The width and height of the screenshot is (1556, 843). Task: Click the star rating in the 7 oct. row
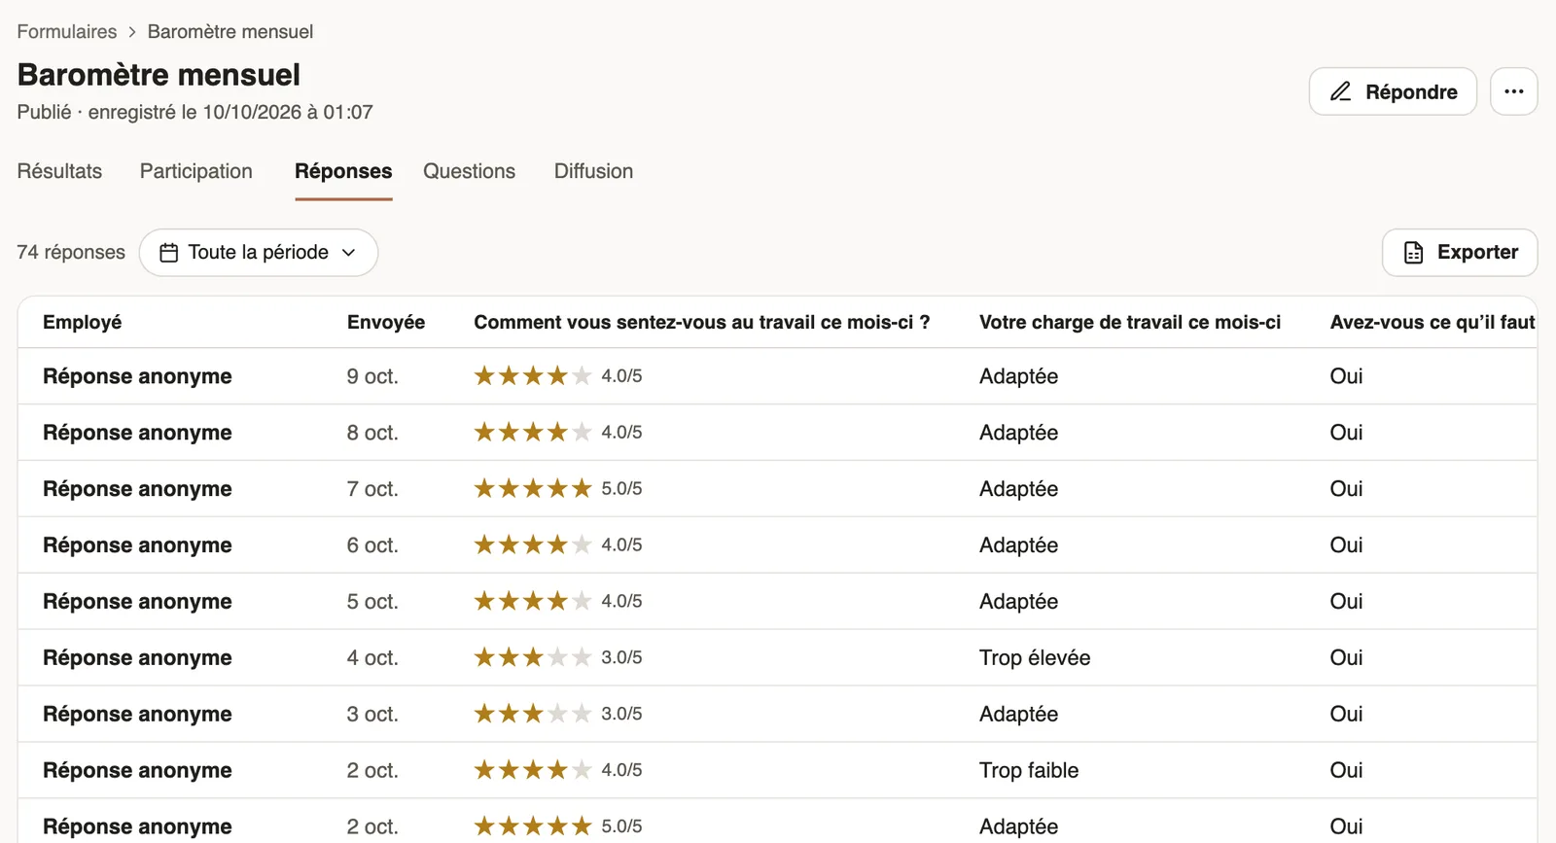point(533,488)
